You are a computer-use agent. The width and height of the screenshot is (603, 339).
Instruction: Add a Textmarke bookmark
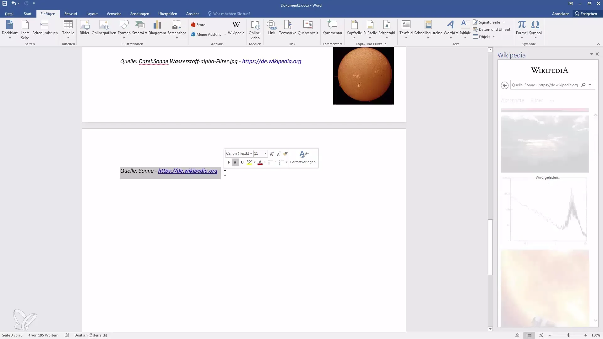pyautogui.click(x=287, y=28)
